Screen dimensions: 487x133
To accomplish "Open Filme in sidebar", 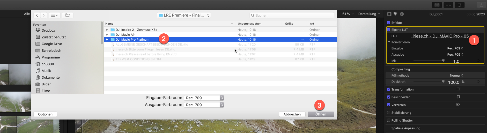I will tap(43, 91).
